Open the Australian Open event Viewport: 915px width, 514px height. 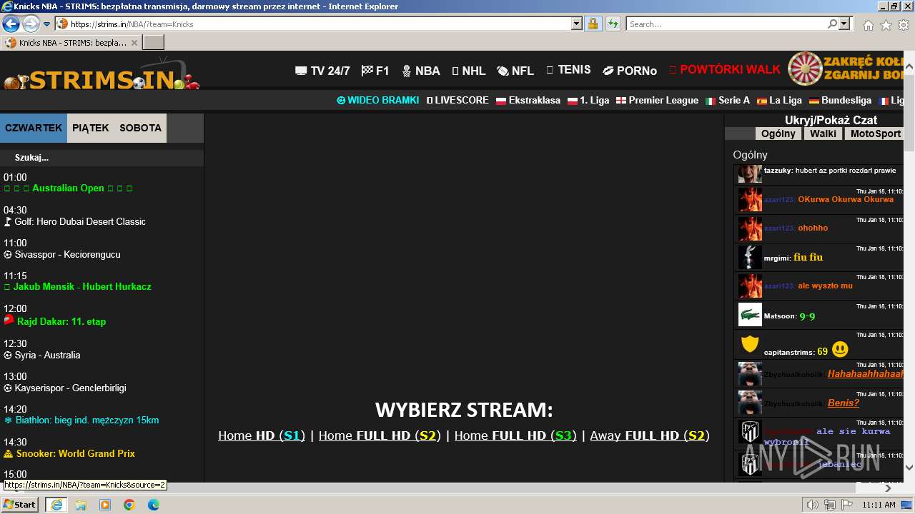[x=68, y=188]
